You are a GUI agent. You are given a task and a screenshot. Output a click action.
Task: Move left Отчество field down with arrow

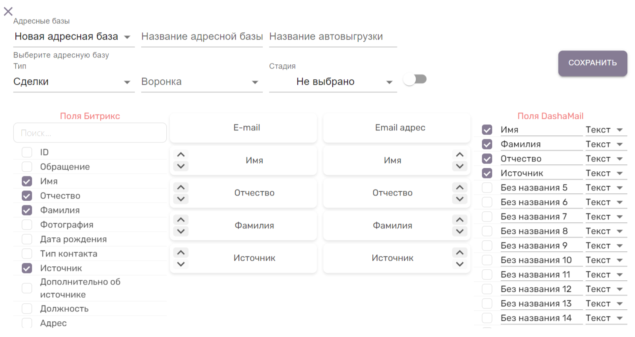(181, 199)
